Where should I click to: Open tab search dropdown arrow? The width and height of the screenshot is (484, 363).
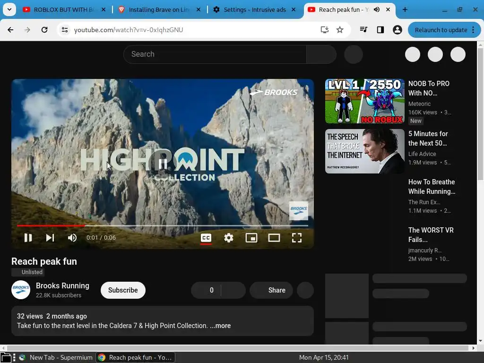[x=9, y=9]
